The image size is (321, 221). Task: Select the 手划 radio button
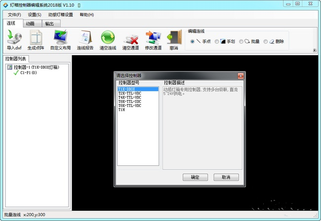[x=217, y=41]
